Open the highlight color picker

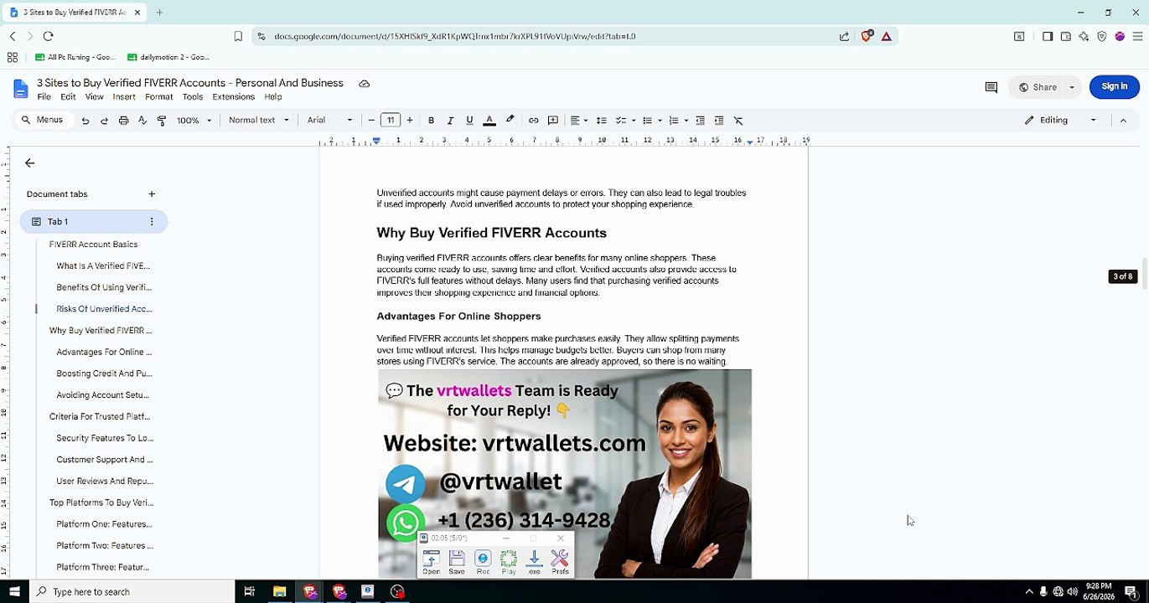(510, 121)
